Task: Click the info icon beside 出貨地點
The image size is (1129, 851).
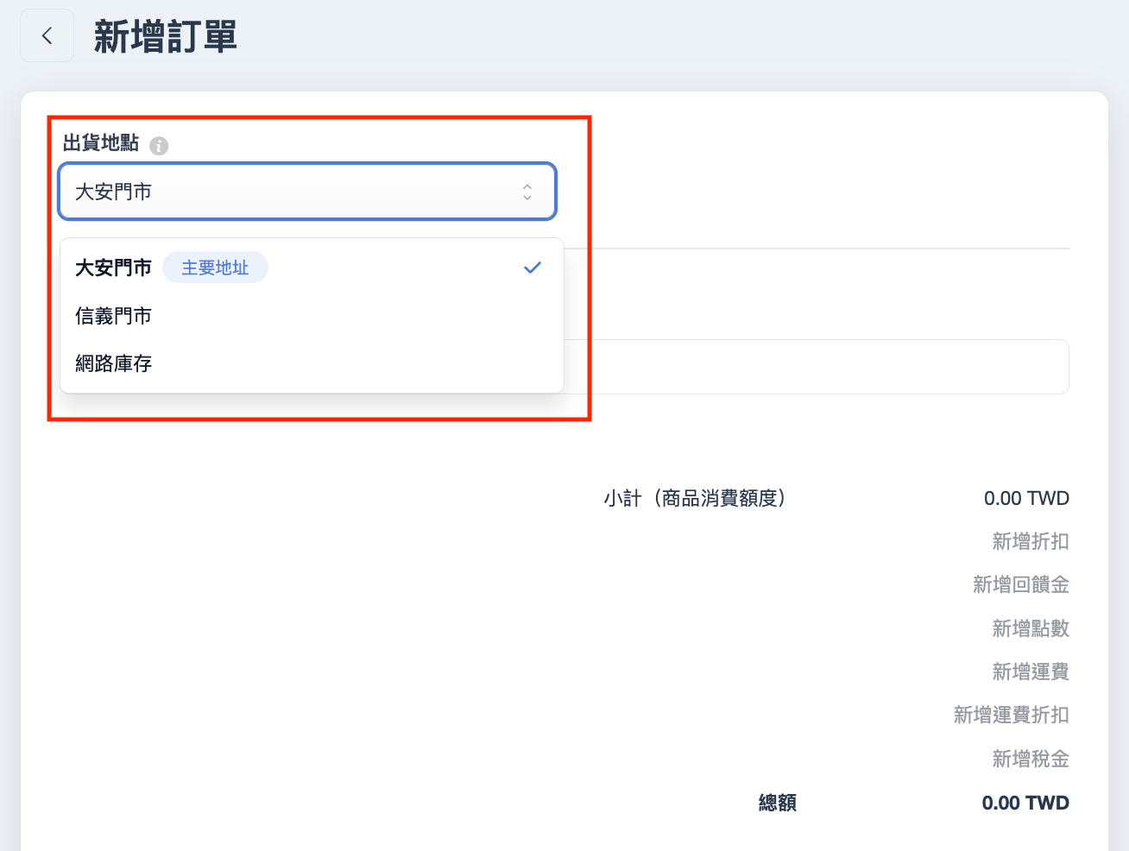Action: pos(159,145)
